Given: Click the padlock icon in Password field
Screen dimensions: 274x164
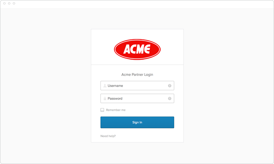Looking at the screenshot, I should click(x=105, y=98).
